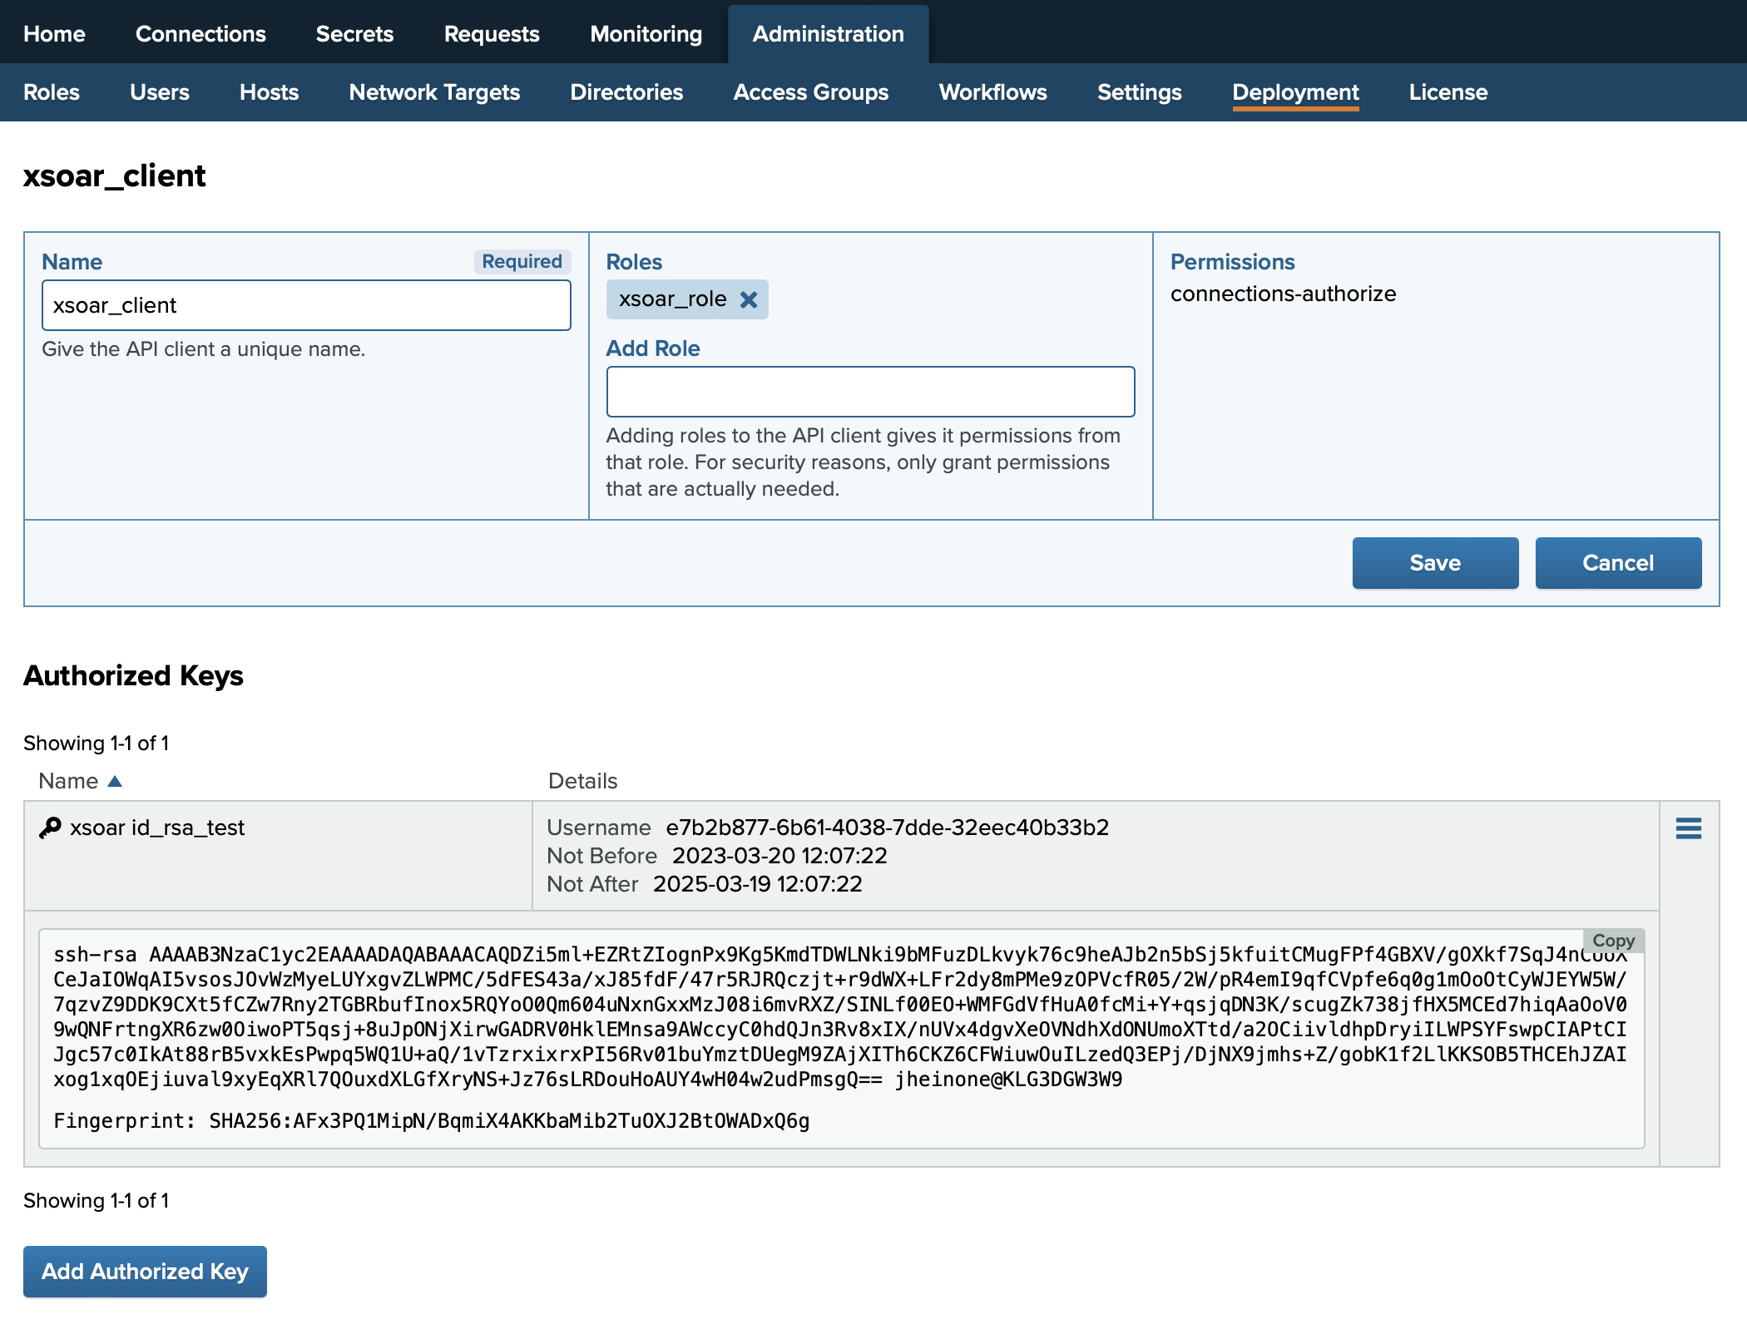Cancel editing the API client
1747x1344 pixels.
click(1617, 563)
